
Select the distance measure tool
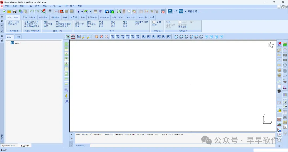tap(57, 11)
